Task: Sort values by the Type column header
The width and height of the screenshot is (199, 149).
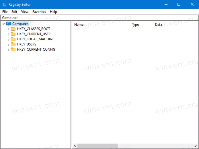Action: (x=142, y=25)
